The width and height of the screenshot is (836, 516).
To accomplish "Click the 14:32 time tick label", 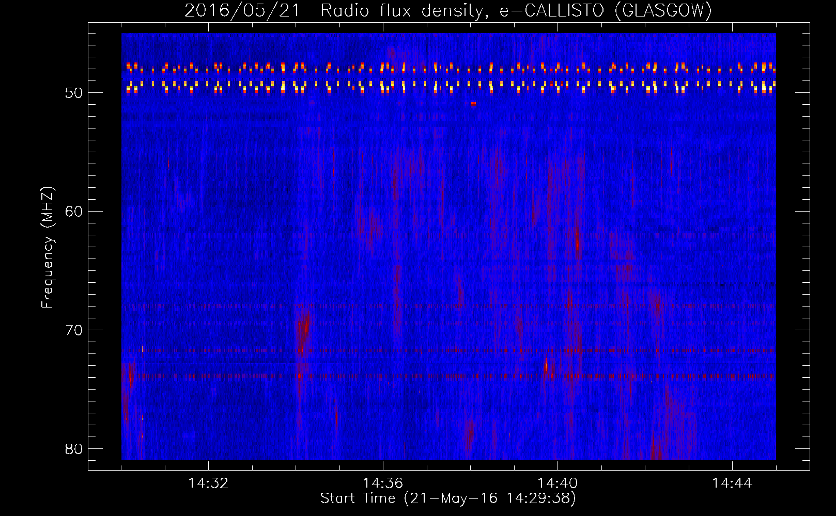I will [208, 483].
